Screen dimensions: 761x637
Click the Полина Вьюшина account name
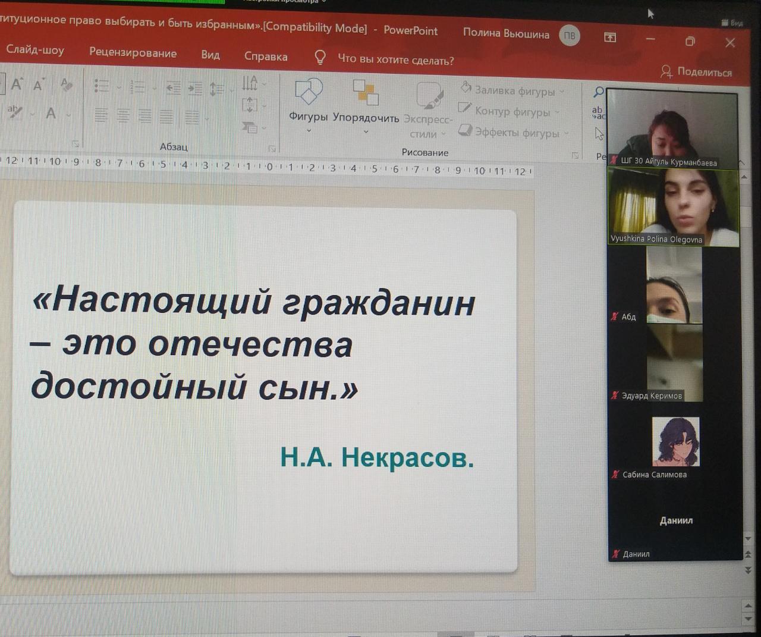click(506, 34)
